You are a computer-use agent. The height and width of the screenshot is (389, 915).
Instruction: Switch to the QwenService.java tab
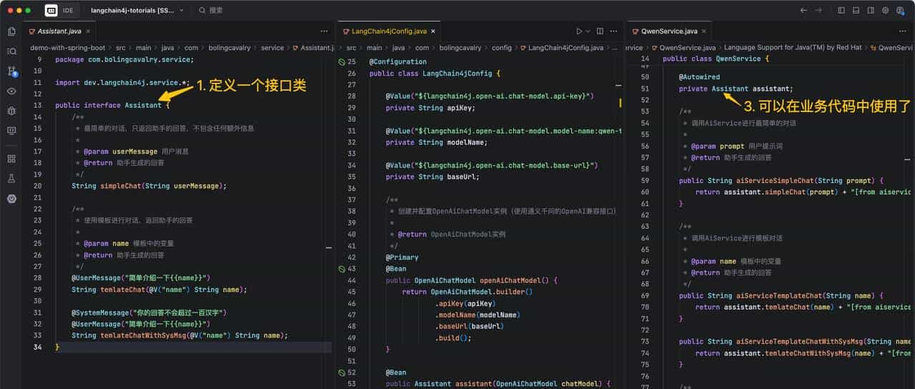point(668,31)
